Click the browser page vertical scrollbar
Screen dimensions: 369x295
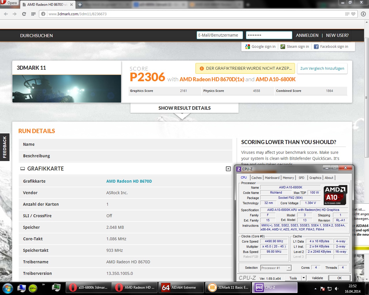coord(366,98)
